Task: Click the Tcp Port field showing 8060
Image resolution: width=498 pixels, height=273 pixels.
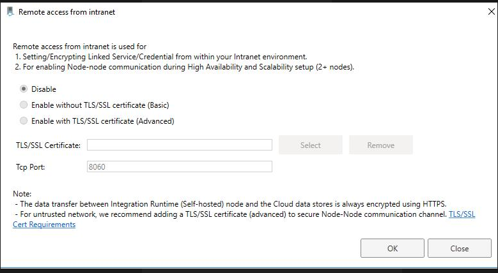Action: click(180, 166)
